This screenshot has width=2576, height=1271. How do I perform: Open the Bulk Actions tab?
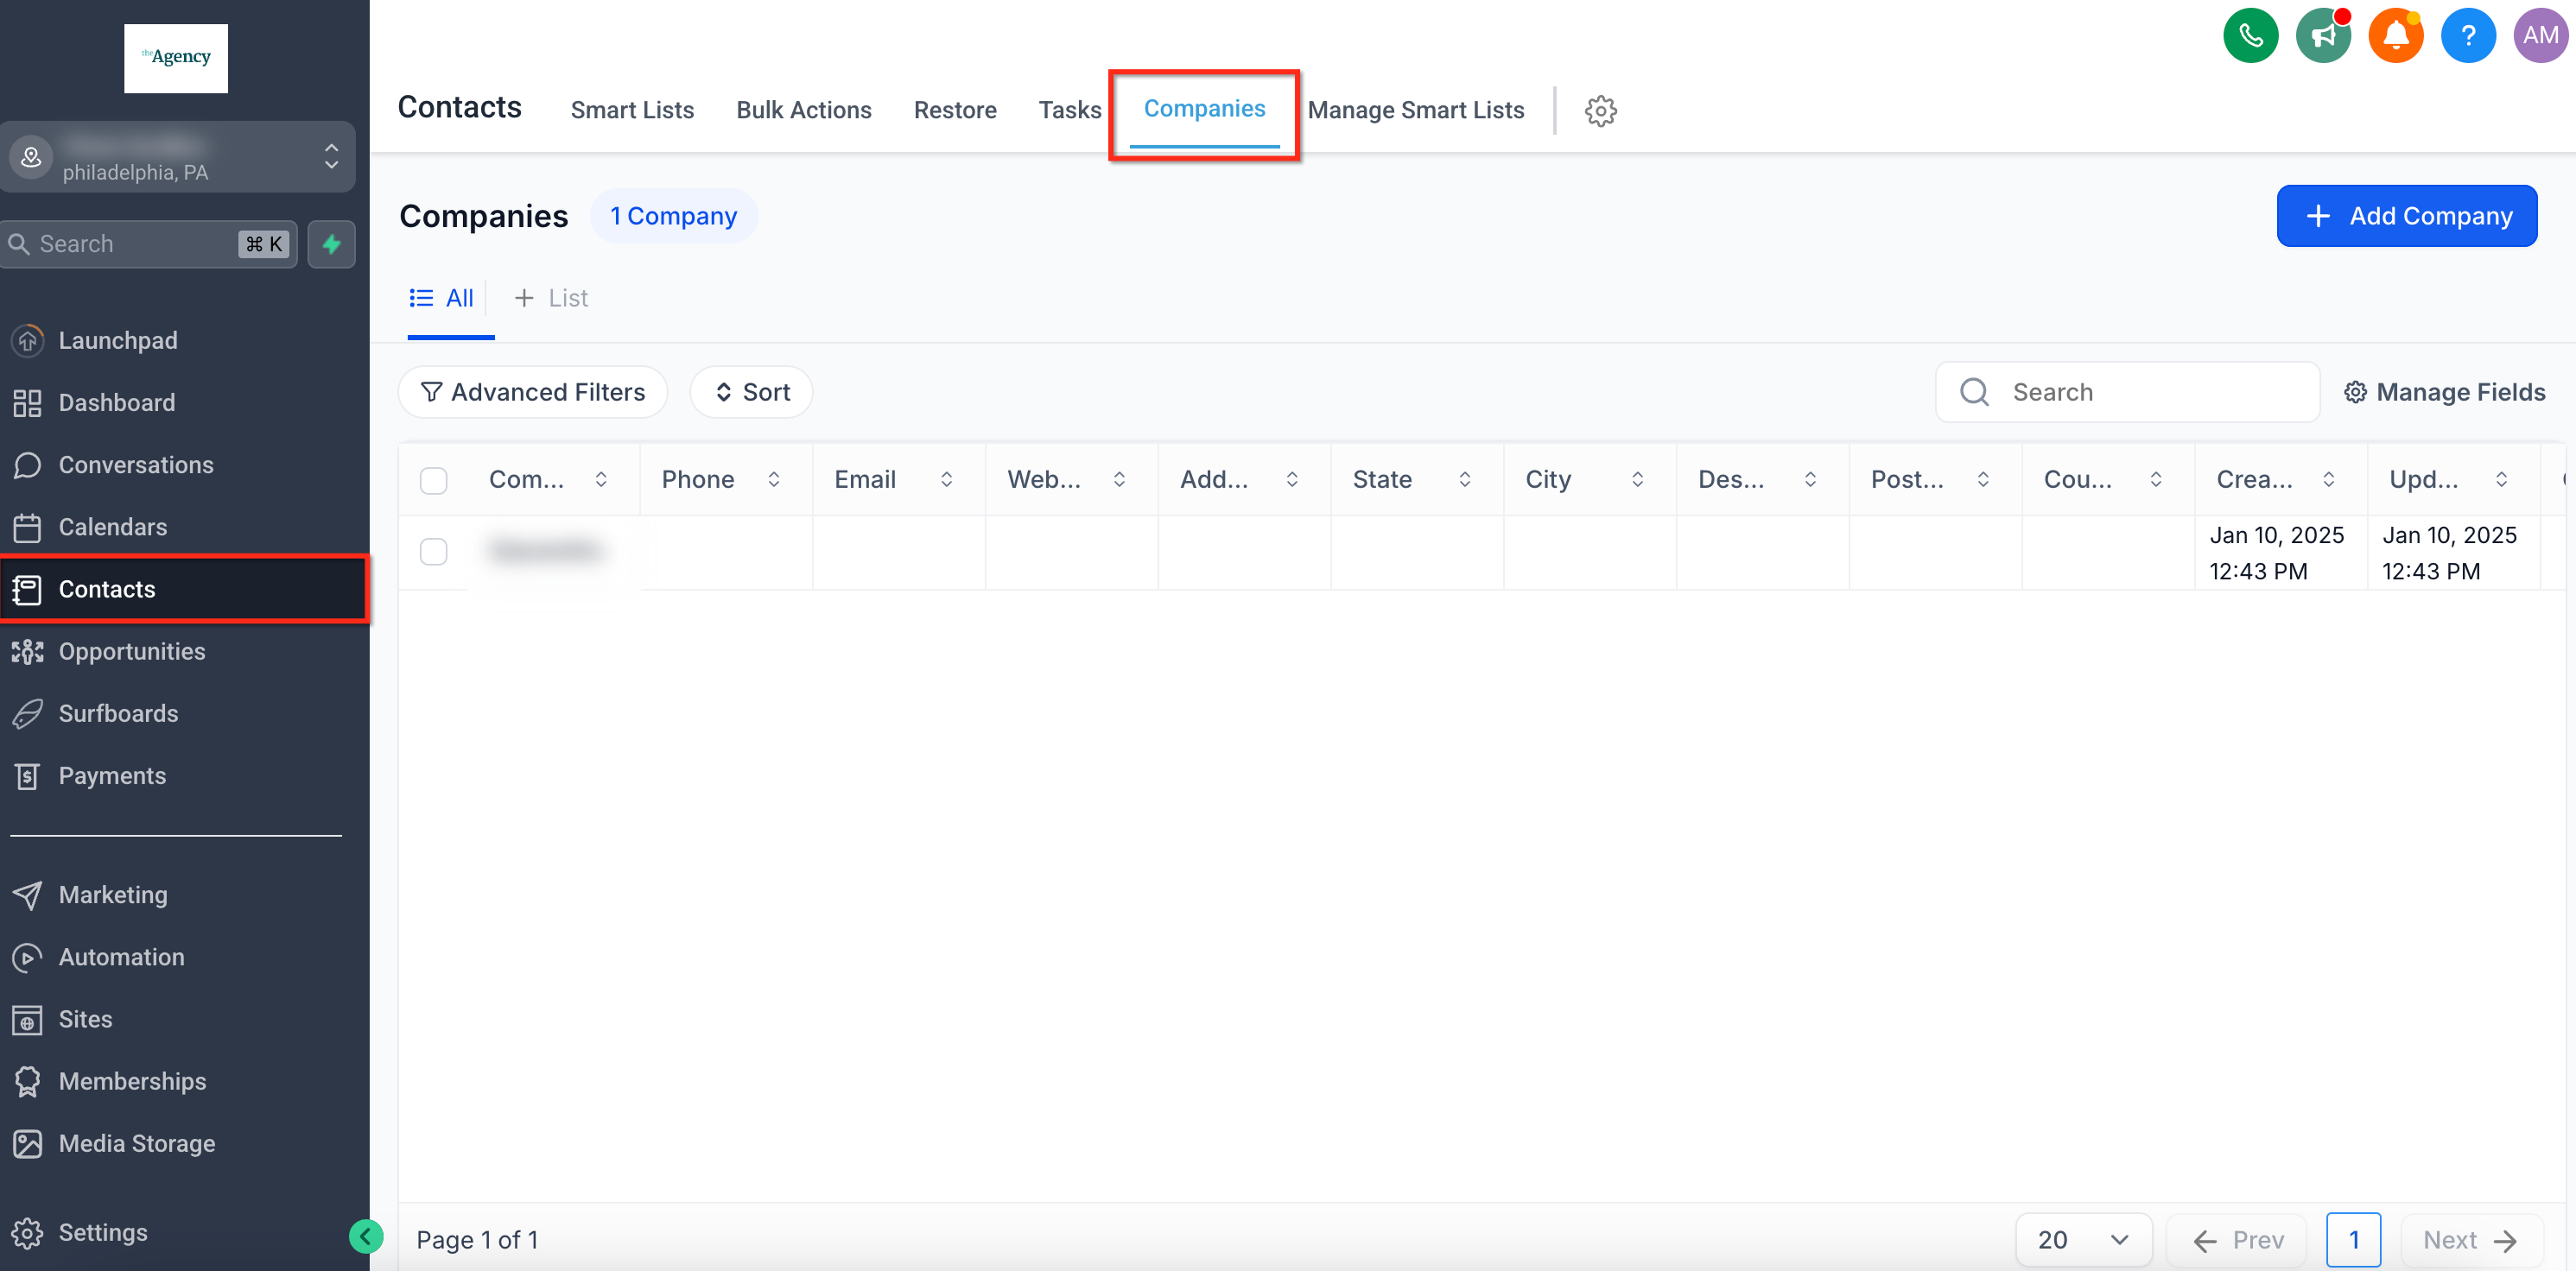tap(803, 110)
